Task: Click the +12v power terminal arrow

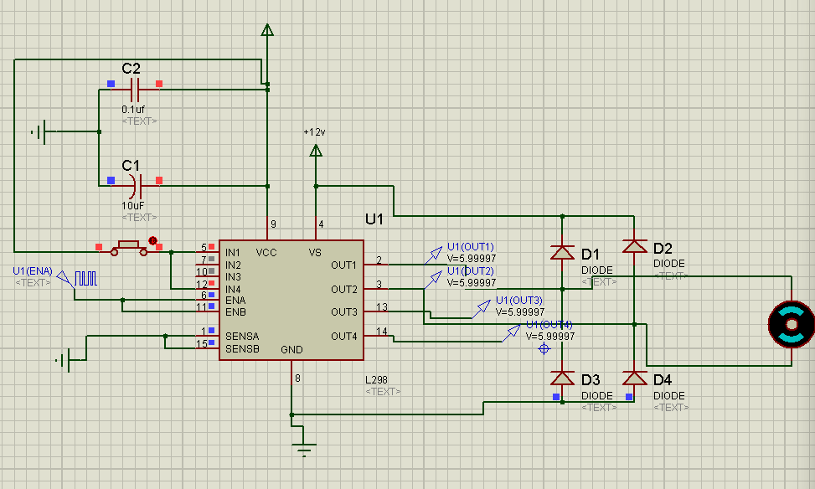Action: tap(316, 151)
